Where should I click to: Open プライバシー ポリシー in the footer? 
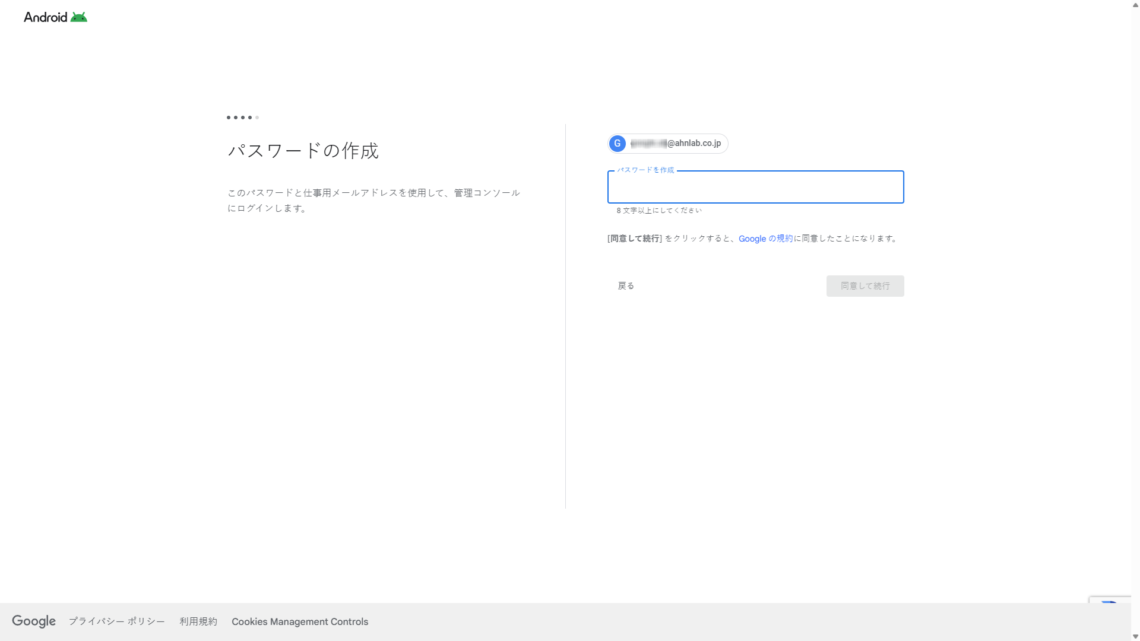pyautogui.click(x=117, y=621)
